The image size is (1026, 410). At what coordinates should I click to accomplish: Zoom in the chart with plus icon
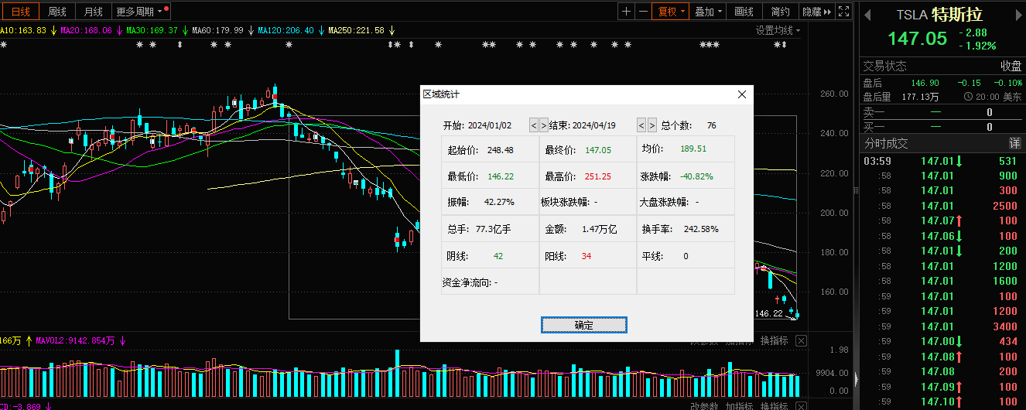(626, 12)
